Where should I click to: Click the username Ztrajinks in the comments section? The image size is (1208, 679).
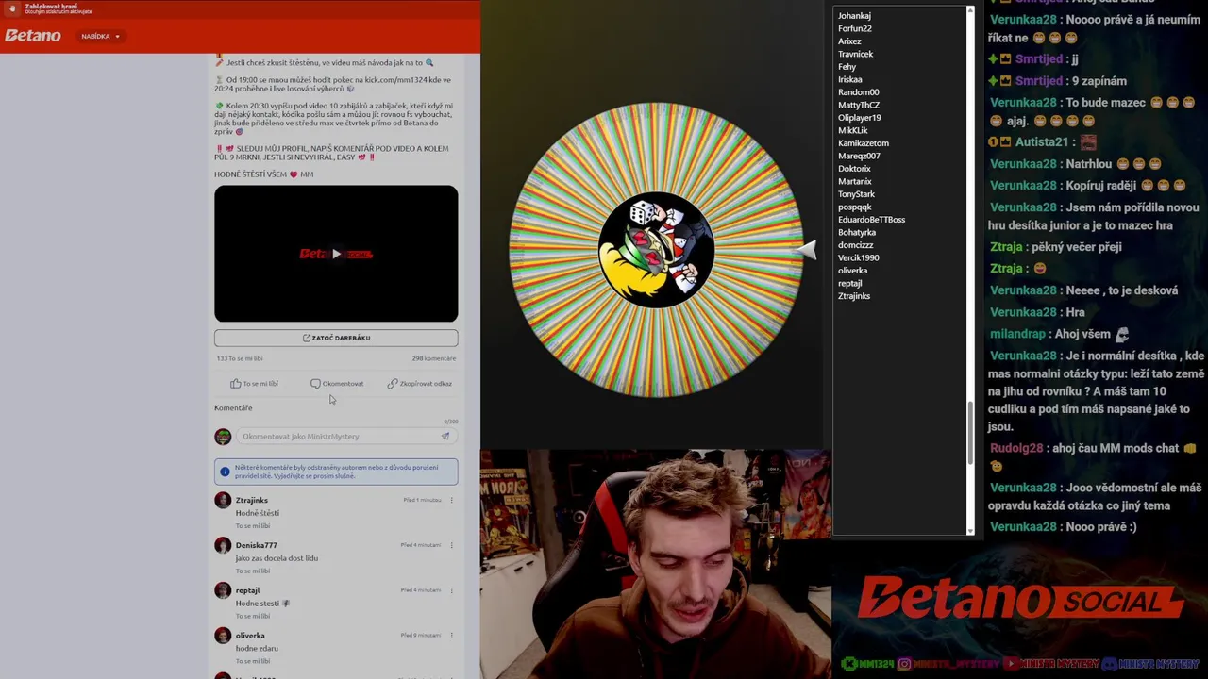(252, 500)
